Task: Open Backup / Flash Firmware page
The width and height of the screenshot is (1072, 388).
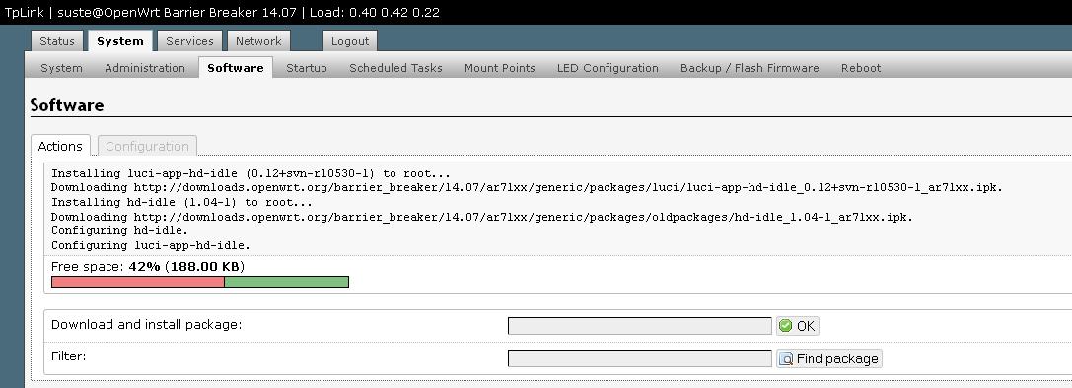Action: [x=750, y=68]
